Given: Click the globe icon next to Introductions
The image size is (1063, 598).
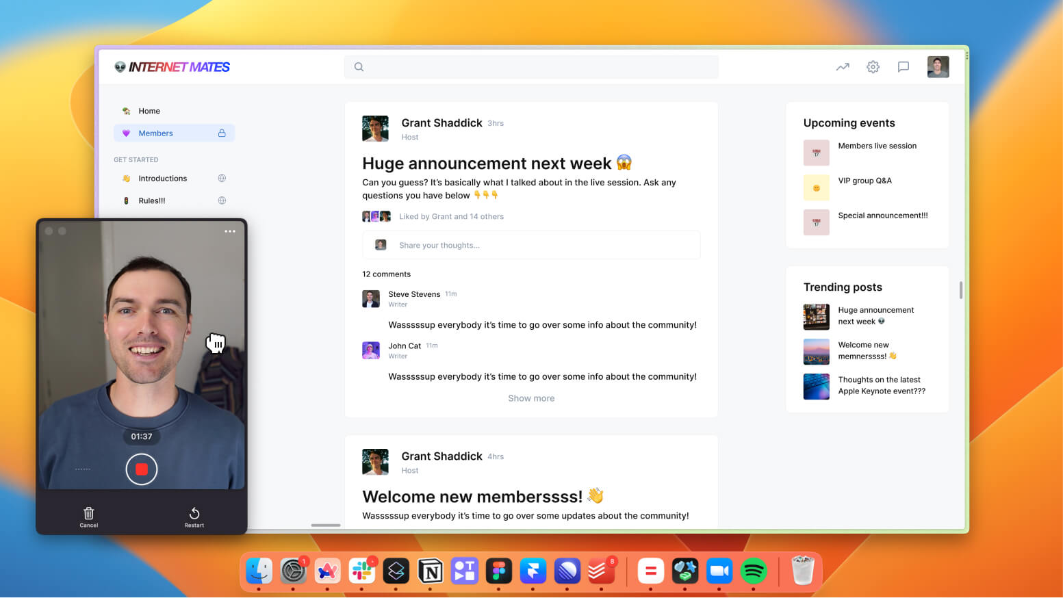Looking at the screenshot, I should tap(221, 178).
